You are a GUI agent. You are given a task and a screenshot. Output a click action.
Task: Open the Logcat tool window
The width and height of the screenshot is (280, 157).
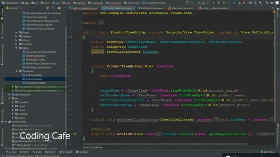coord(66,152)
